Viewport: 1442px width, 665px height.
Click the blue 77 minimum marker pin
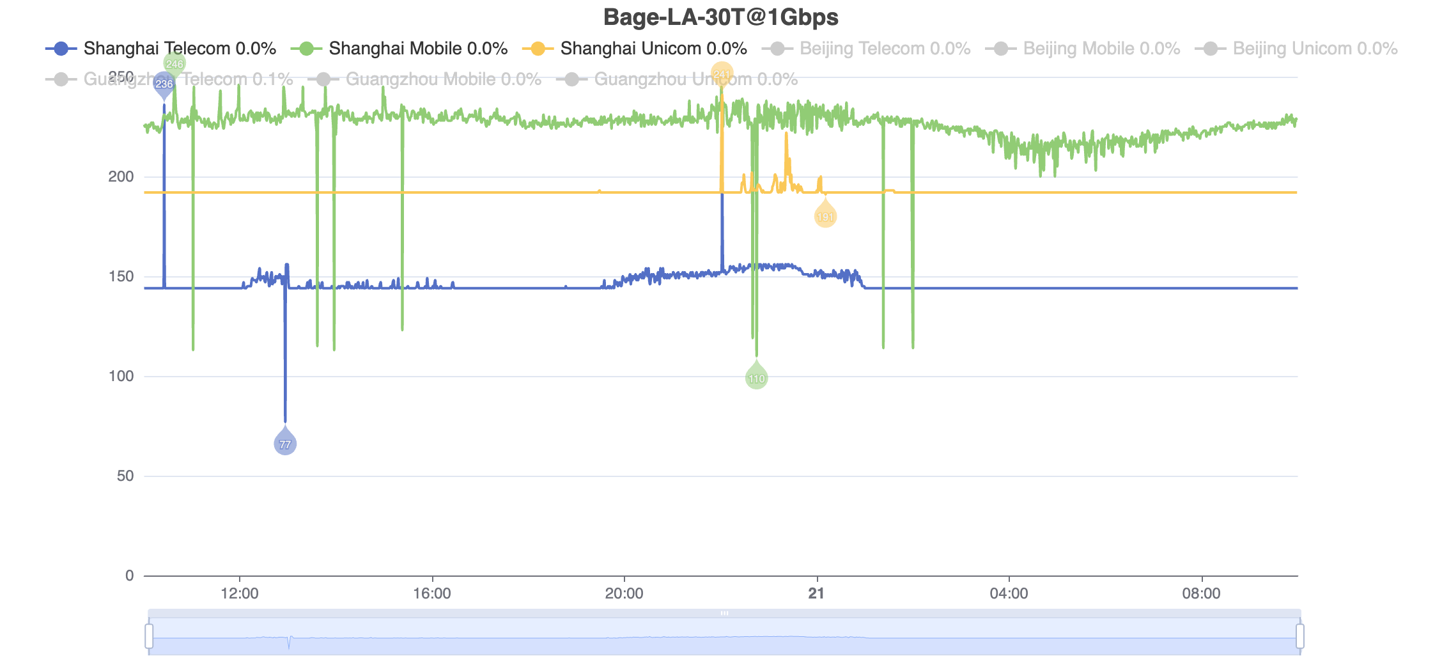[x=285, y=442]
